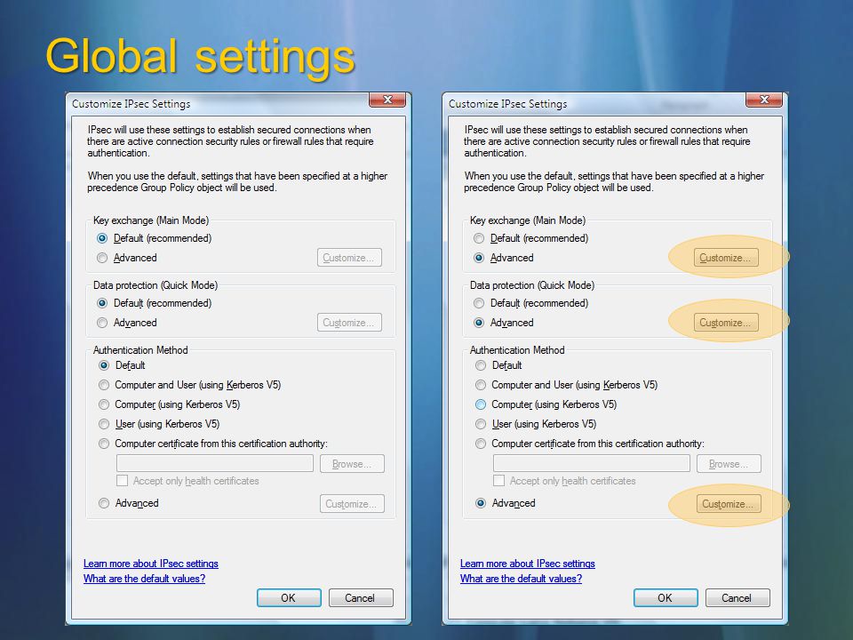853x640 pixels.
Task: Open Learn more about IPsec settings, left dialog
Action: pyautogui.click(x=151, y=564)
